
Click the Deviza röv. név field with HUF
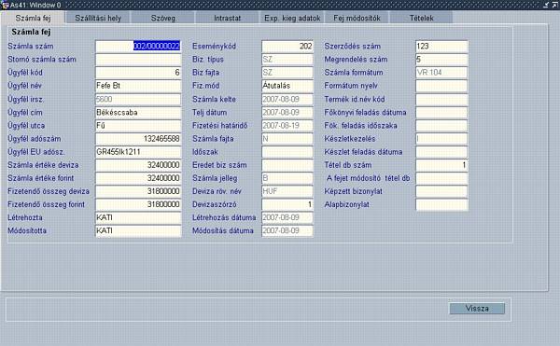coord(287,191)
